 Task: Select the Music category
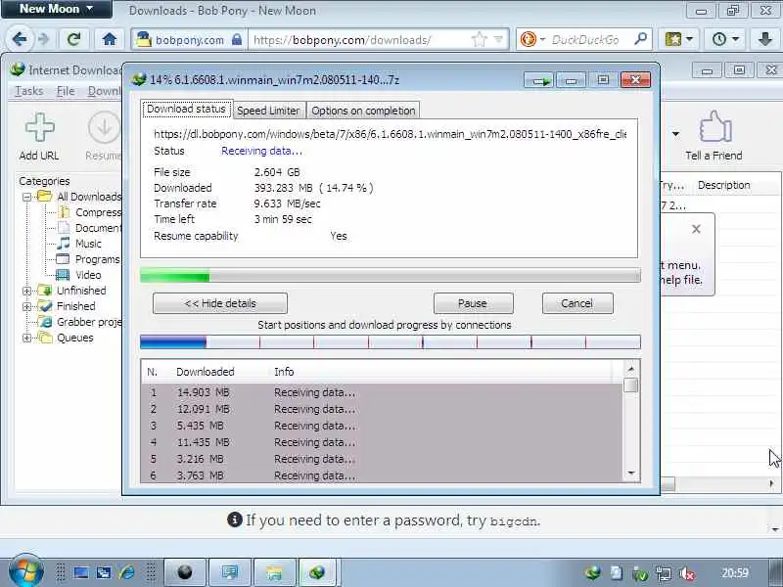point(88,244)
